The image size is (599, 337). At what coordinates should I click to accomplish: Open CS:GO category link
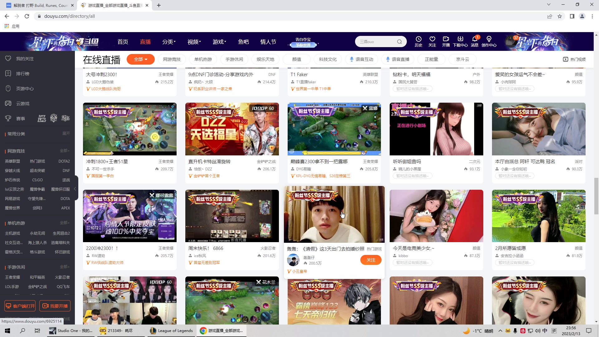point(37,180)
